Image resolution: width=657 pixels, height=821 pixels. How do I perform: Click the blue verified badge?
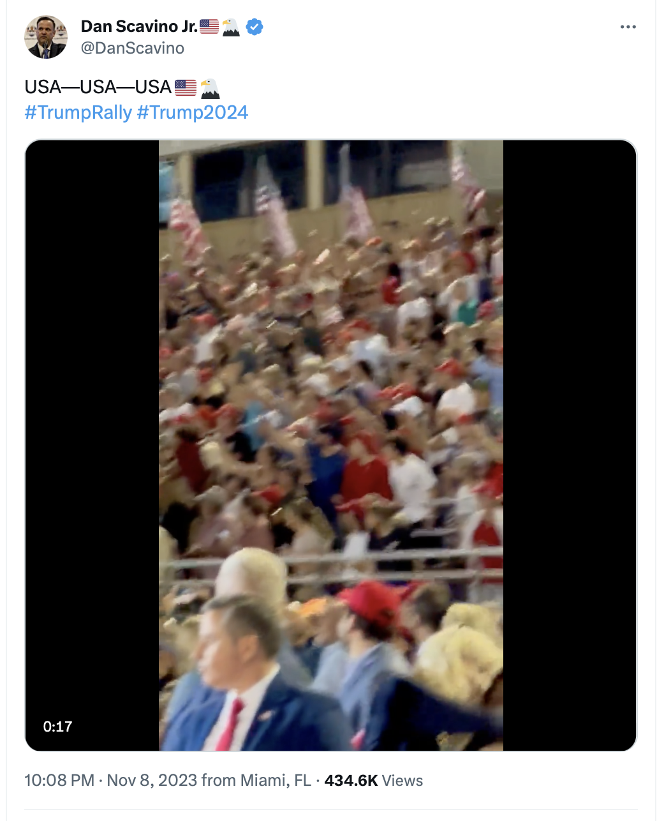(x=255, y=27)
